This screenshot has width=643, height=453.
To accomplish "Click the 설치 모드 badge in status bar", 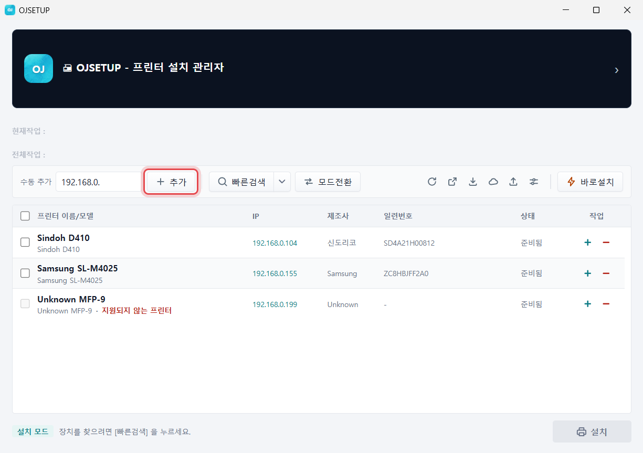I will 33,431.
